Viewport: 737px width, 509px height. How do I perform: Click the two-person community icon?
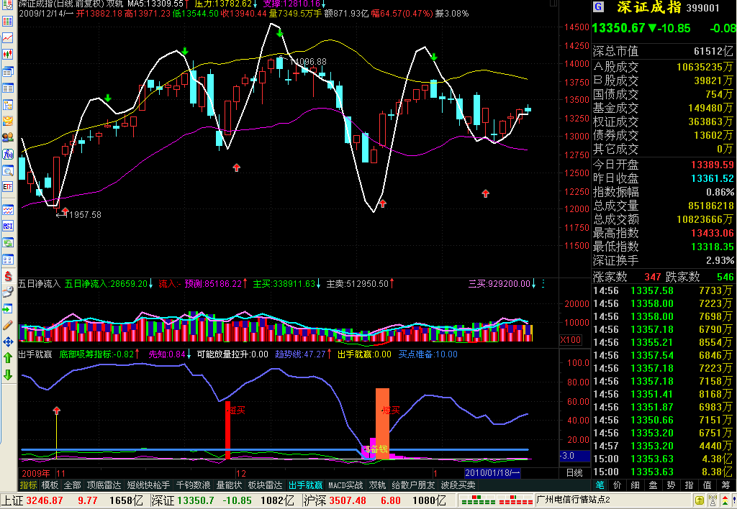click(7, 137)
